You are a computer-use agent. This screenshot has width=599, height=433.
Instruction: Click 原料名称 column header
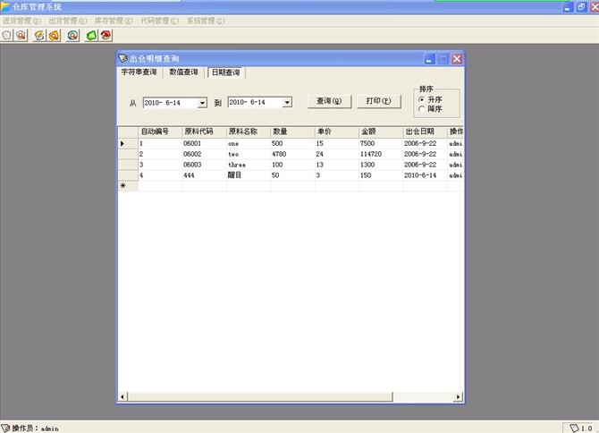pyautogui.click(x=249, y=132)
